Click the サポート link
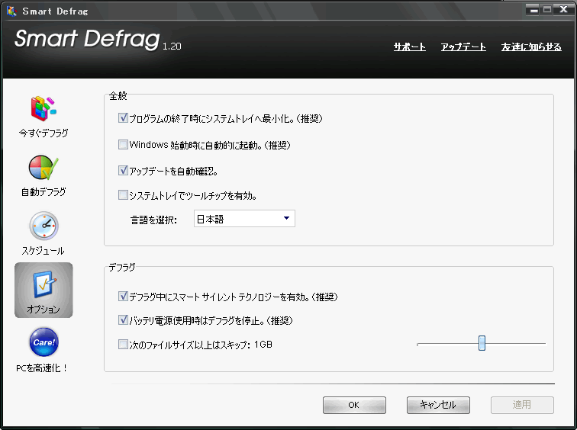The image size is (577, 430). pos(410,47)
